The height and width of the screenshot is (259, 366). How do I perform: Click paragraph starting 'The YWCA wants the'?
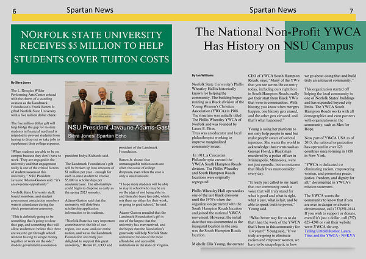tap(330, 211)
